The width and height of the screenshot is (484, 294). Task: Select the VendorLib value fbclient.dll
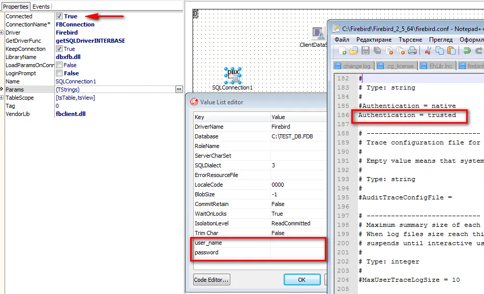pos(71,114)
